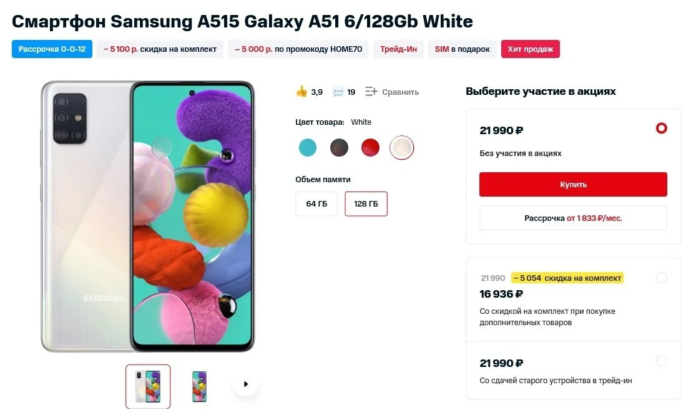
Task: Click the Рассрочка от 1 833 ₽/мес. button
Action: pyautogui.click(x=573, y=218)
